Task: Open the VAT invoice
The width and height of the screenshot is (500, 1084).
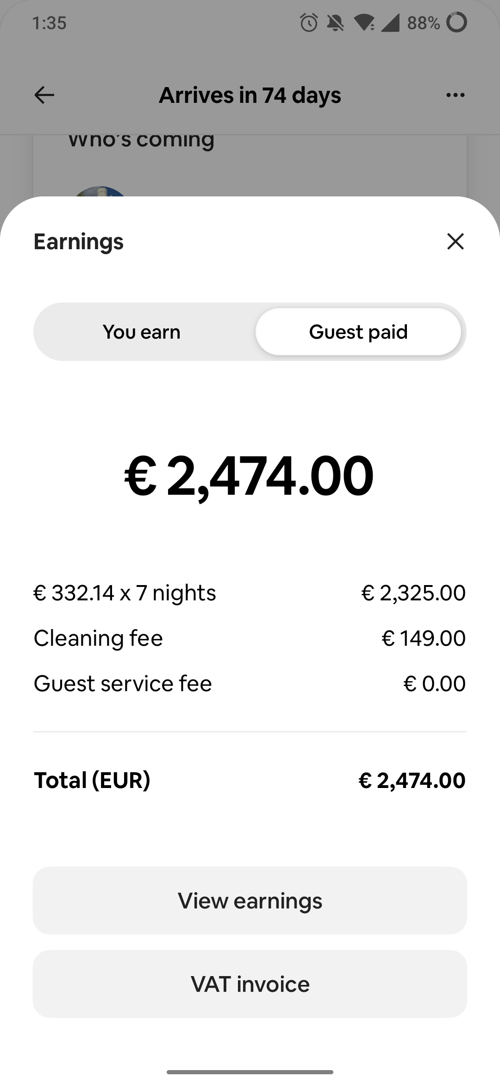Action: 250,984
